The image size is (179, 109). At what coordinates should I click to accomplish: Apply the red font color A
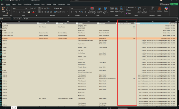click(x=33, y=12)
